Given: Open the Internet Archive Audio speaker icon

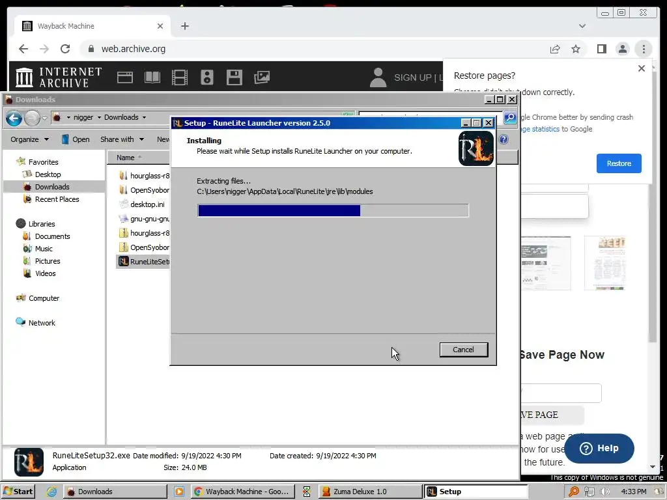Looking at the screenshot, I should coord(207,77).
